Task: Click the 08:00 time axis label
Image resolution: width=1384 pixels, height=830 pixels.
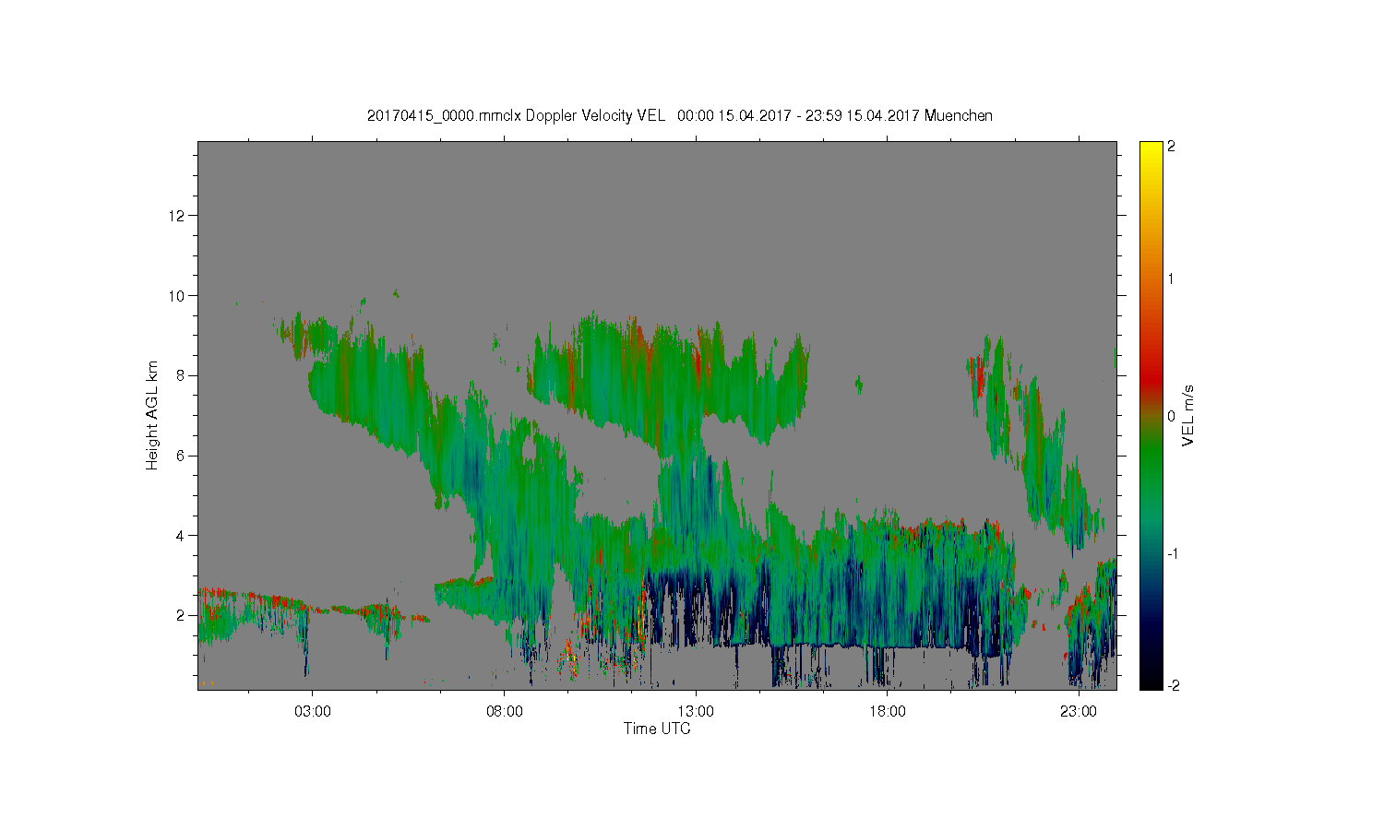Action: click(x=504, y=712)
